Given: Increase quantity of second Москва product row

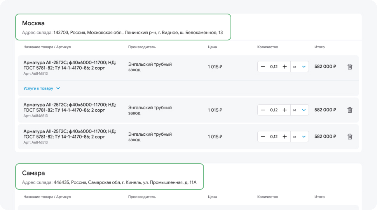Looking at the screenshot, I should (x=284, y=110).
